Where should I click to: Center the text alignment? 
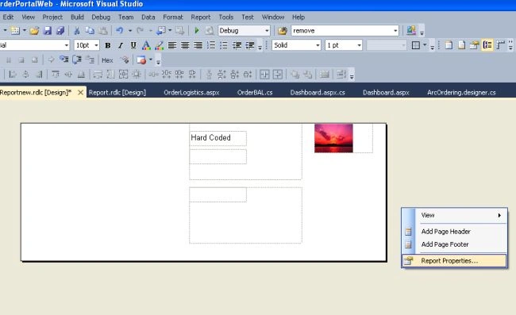tap(185, 45)
